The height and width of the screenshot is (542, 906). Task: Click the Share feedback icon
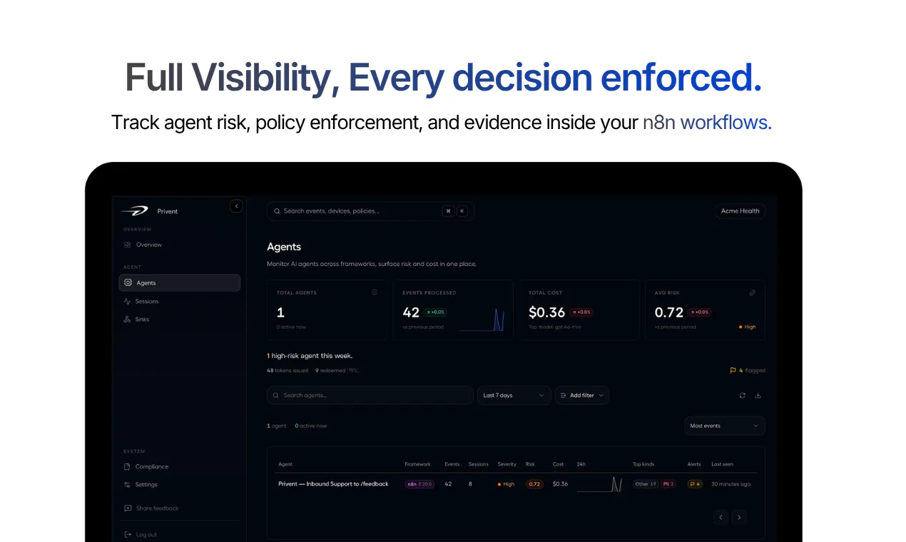[x=128, y=508]
